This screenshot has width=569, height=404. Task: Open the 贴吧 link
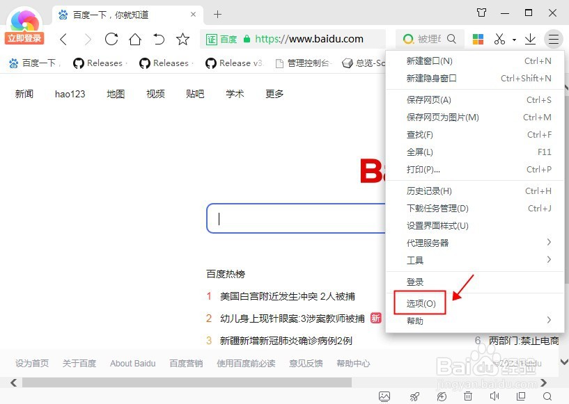point(195,94)
